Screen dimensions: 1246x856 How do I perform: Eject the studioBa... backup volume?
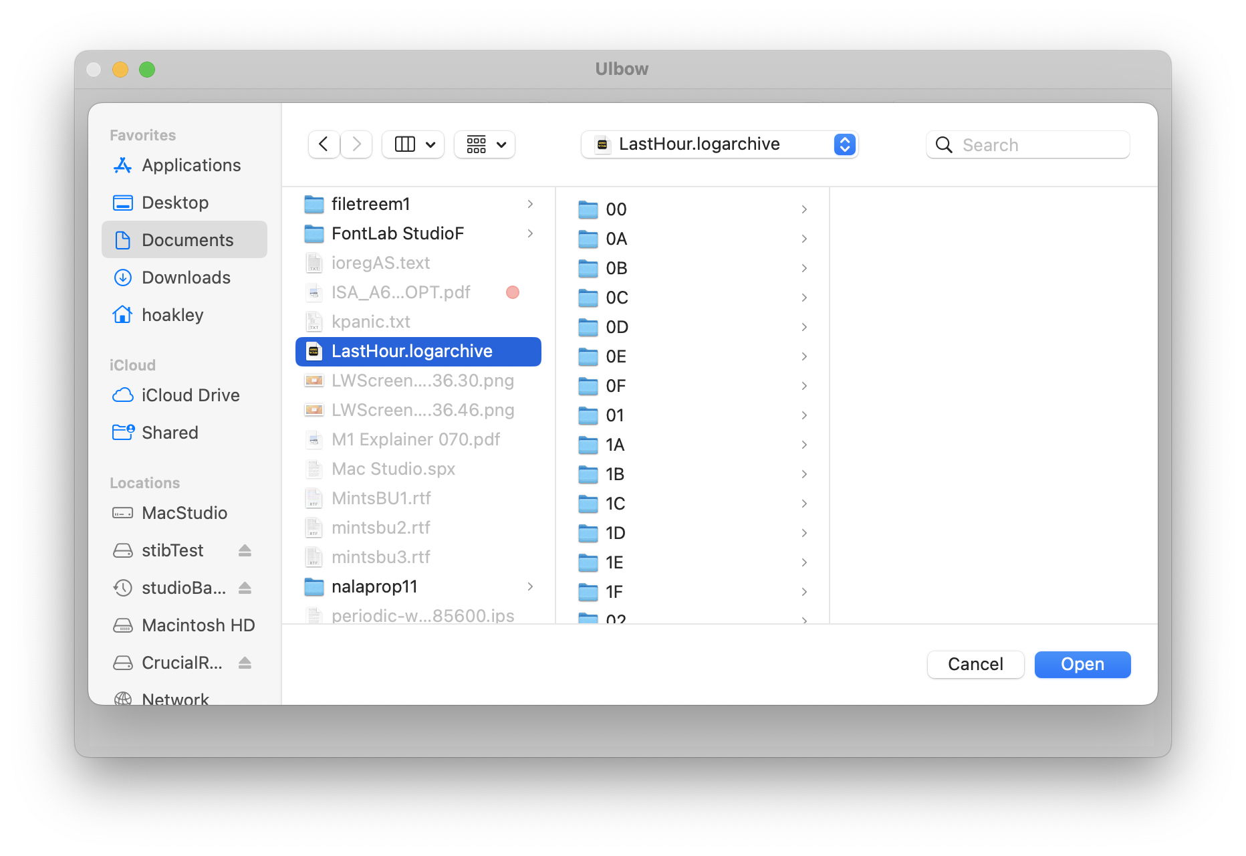[245, 588]
